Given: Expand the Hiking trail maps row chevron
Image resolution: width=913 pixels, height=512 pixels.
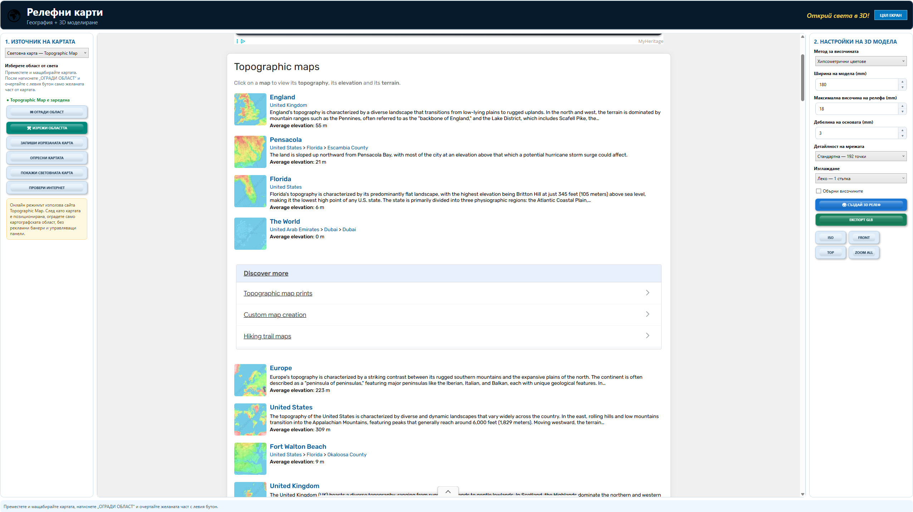Looking at the screenshot, I should [647, 336].
